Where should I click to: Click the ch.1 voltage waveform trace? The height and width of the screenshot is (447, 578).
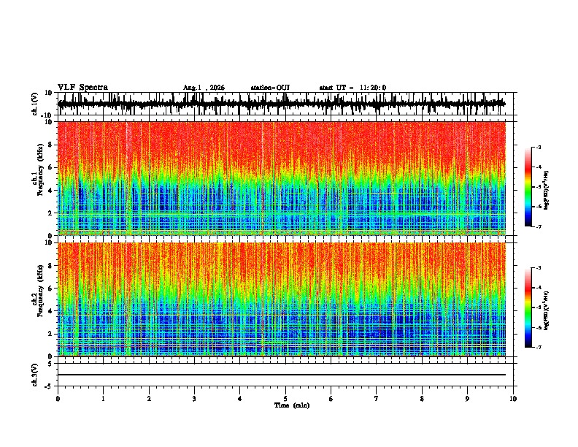tap(282, 104)
